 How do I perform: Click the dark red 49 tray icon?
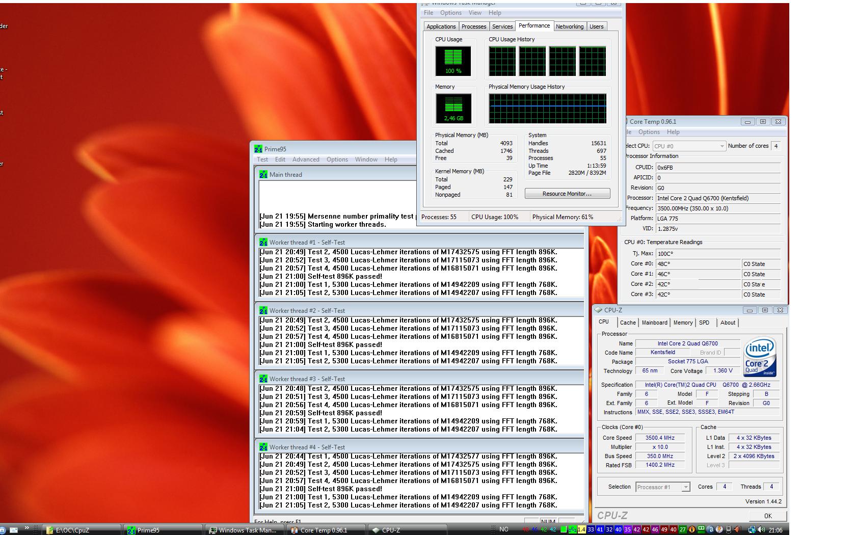tap(664, 529)
